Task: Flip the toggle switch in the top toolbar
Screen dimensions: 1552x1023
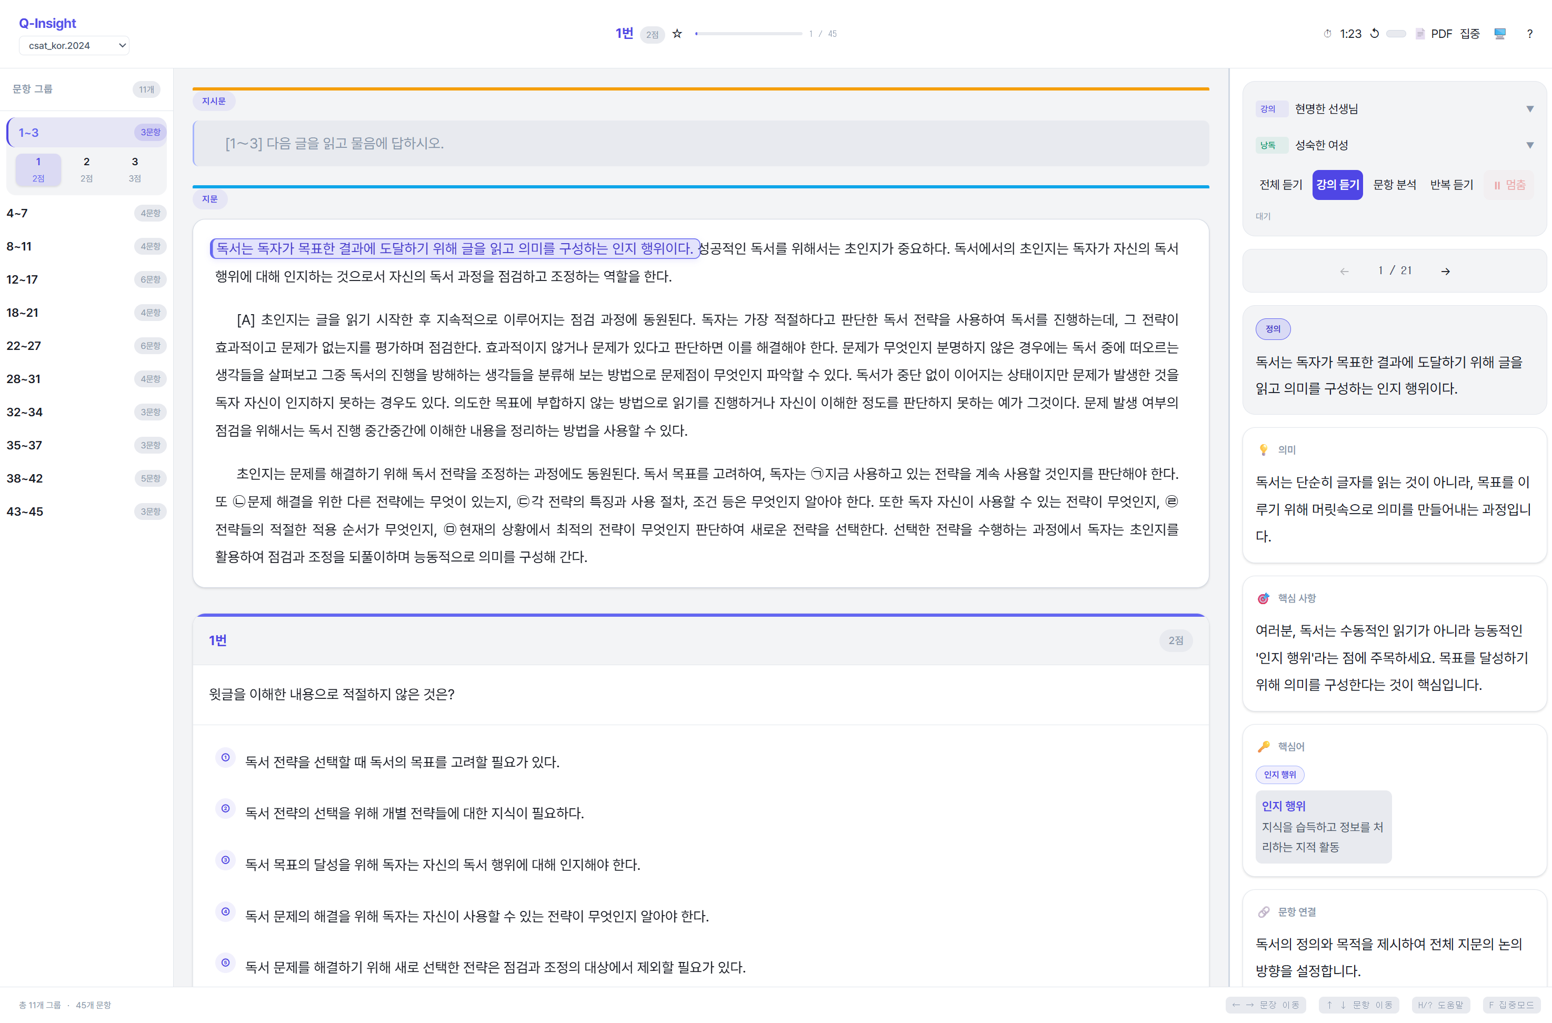Action: point(1397,33)
